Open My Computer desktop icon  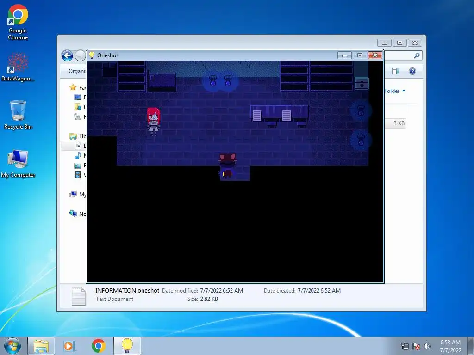[x=18, y=163]
